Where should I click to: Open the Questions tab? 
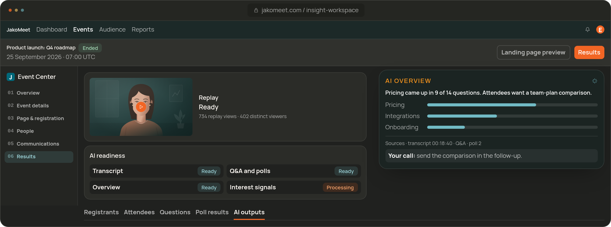[175, 212]
